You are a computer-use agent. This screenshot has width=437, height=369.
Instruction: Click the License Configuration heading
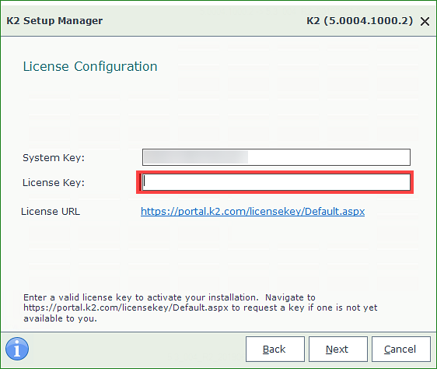point(90,67)
